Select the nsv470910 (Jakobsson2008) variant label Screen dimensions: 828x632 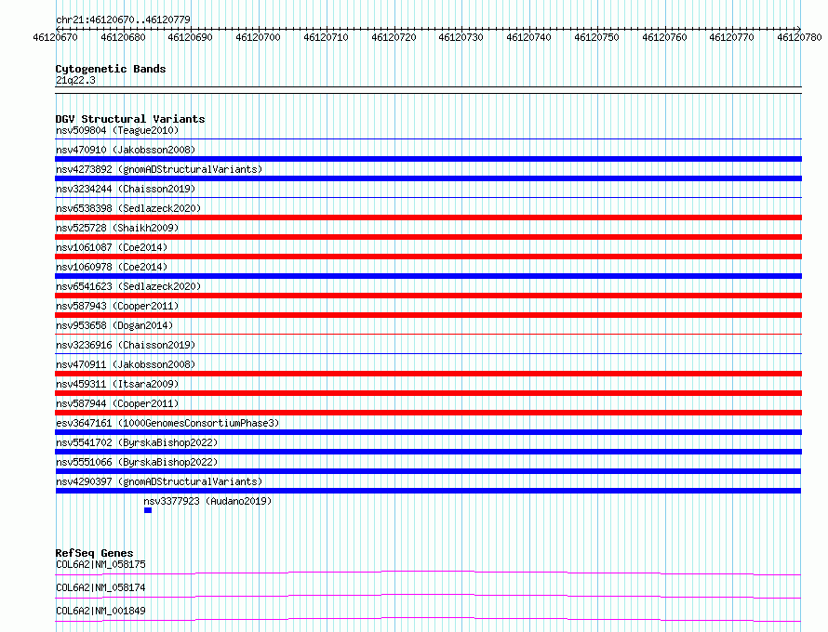(x=126, y=150)
